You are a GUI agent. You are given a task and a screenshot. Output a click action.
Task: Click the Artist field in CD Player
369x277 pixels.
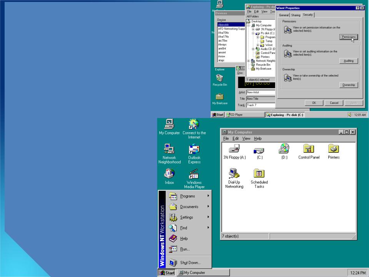click(261, 92)
